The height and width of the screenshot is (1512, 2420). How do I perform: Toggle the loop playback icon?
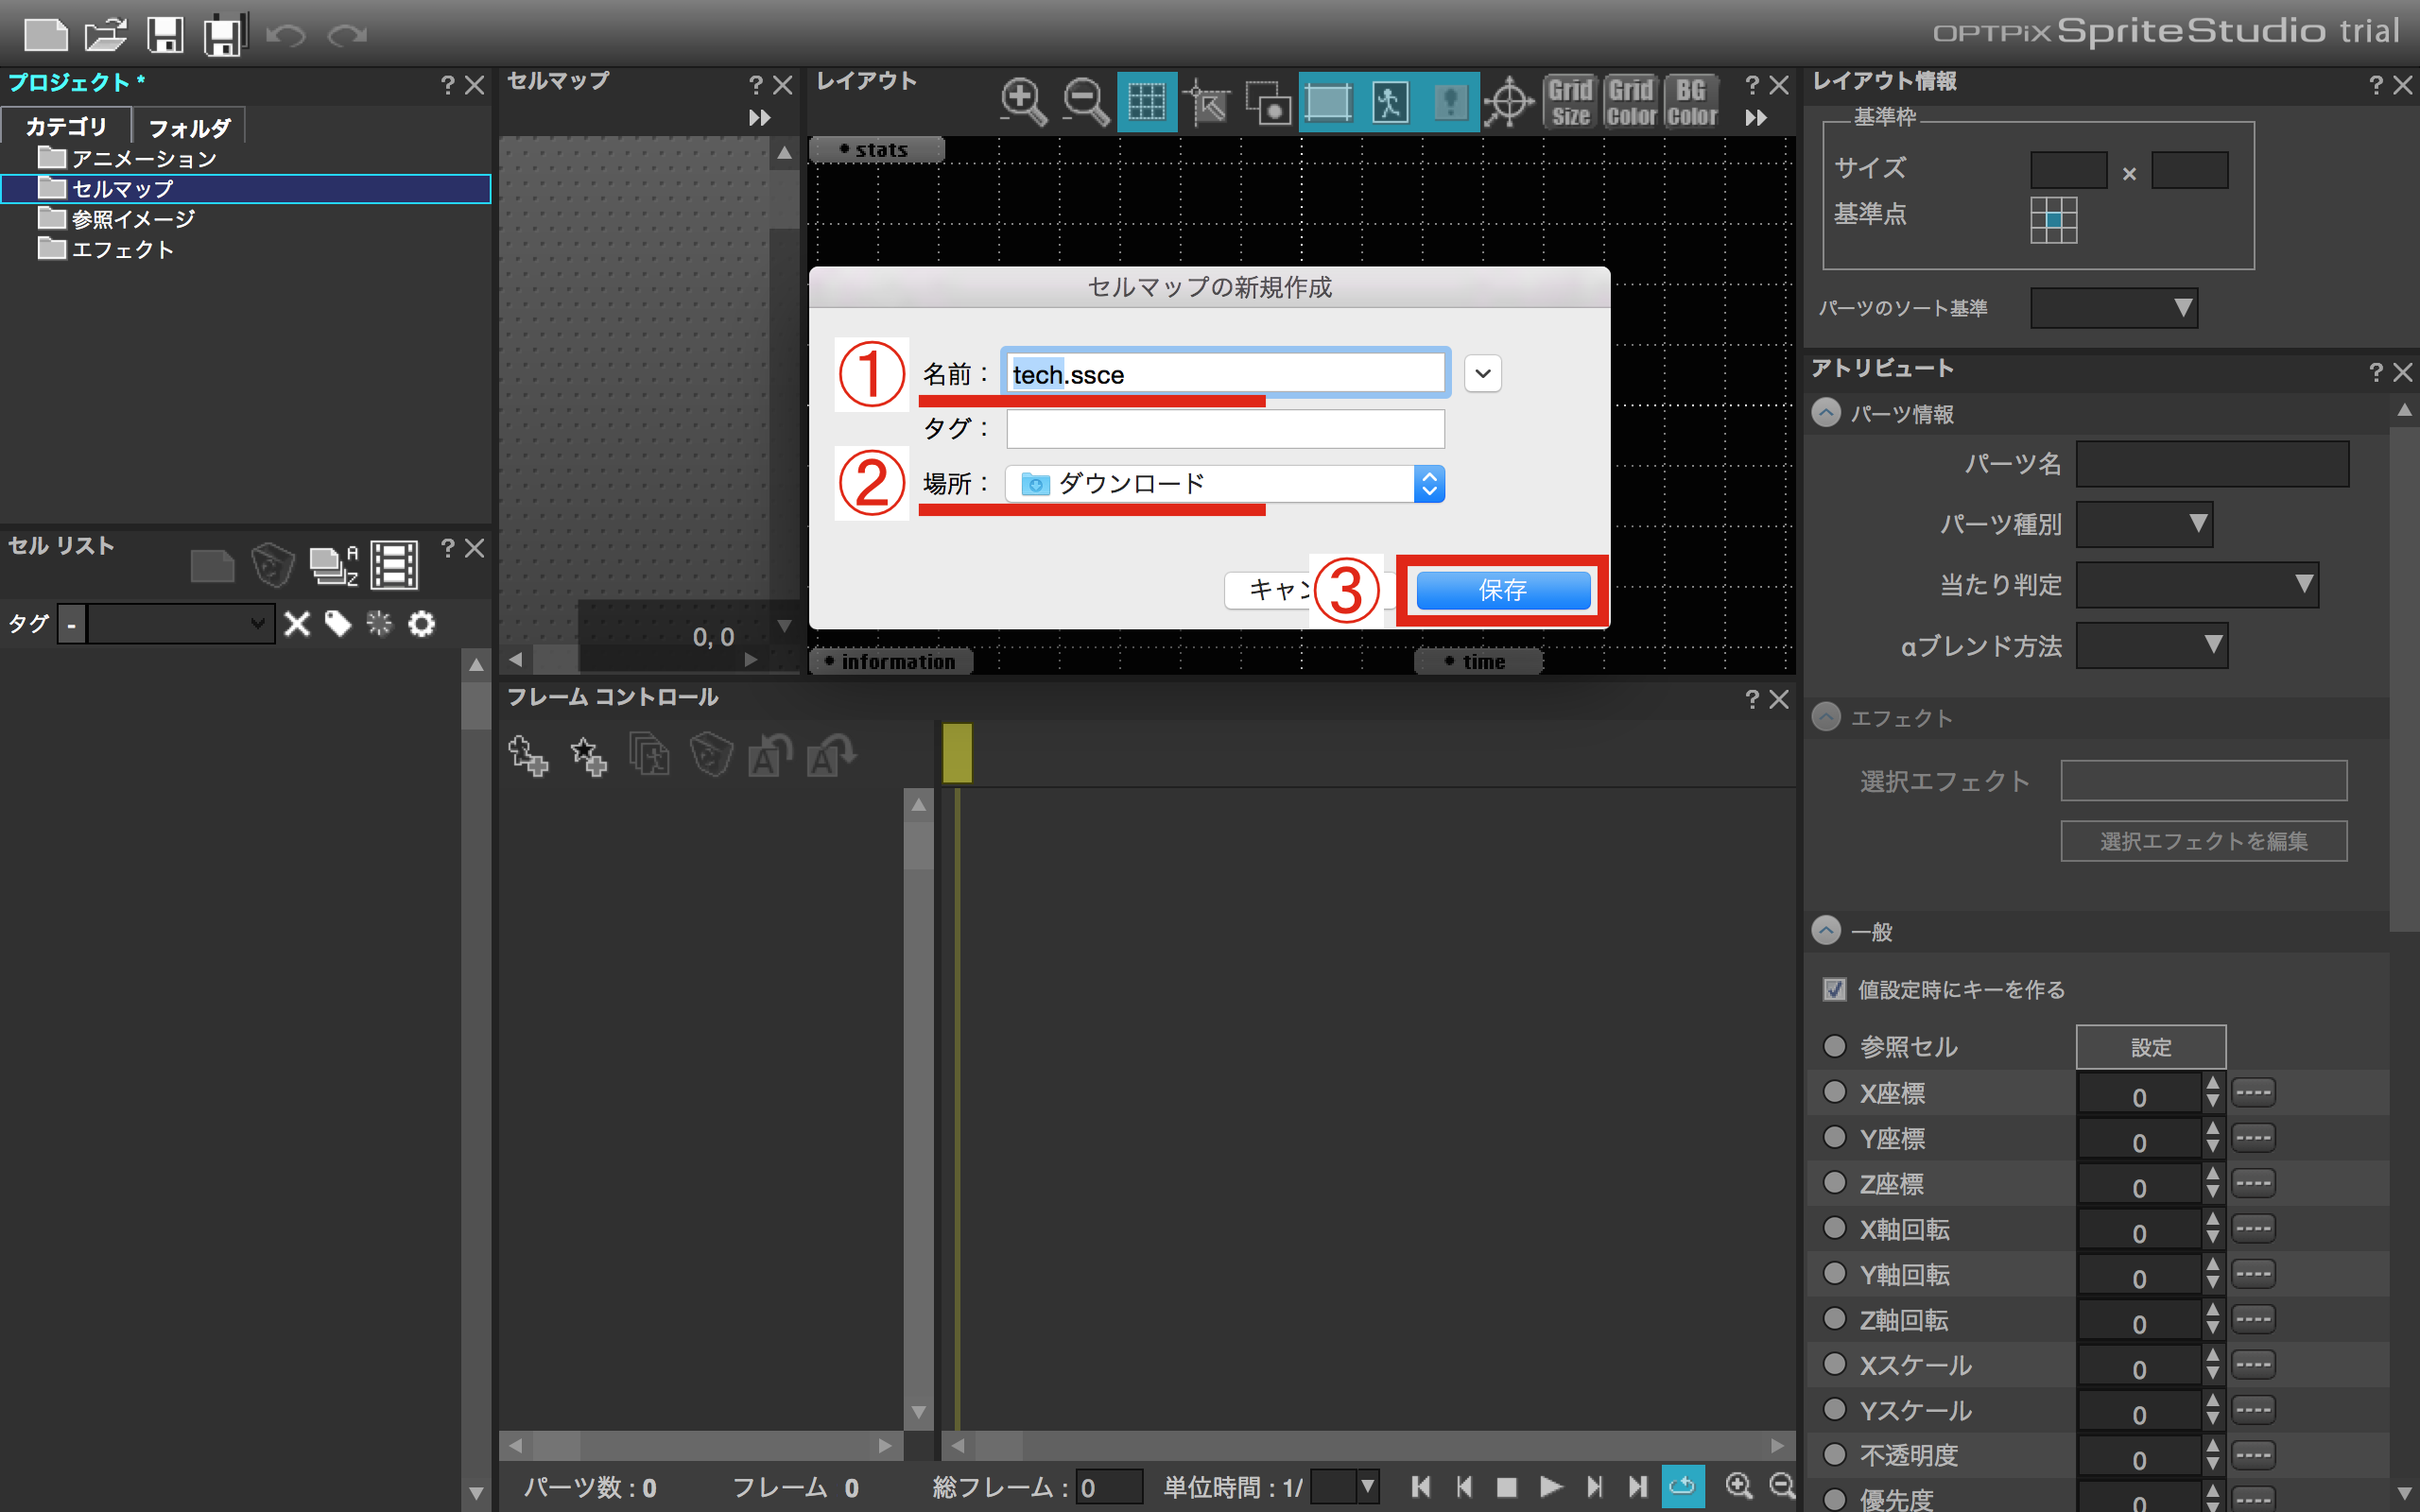pyautogui.click(x=1682, y=1486)
